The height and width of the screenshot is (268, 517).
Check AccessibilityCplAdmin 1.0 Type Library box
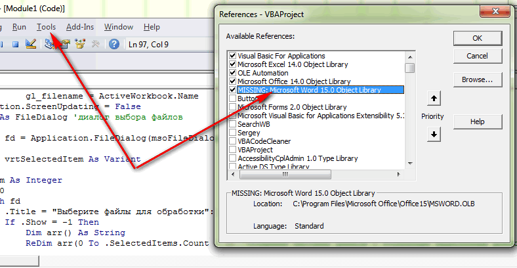click(x=232, y=158)
